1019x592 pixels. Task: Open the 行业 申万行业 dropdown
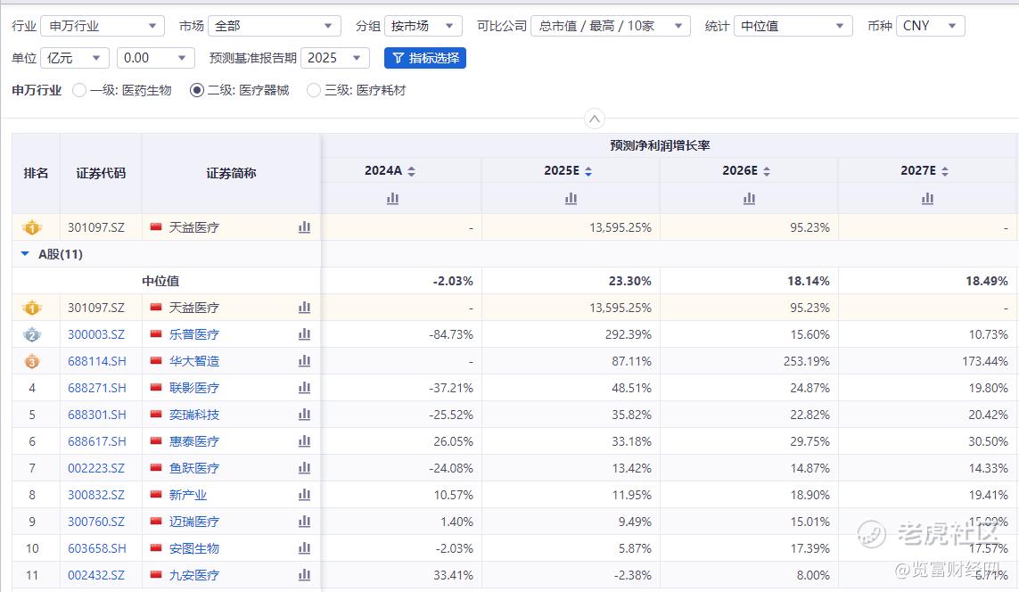pos(102,26)
